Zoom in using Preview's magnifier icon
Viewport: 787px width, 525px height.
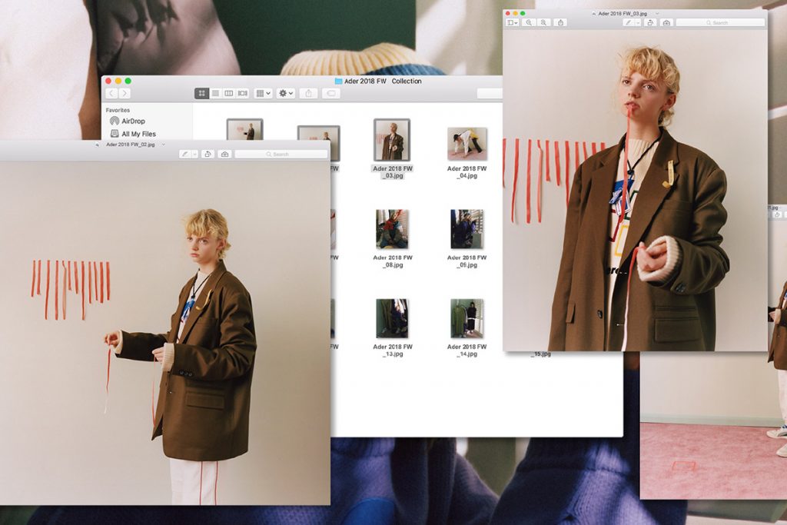click(543, 22)
